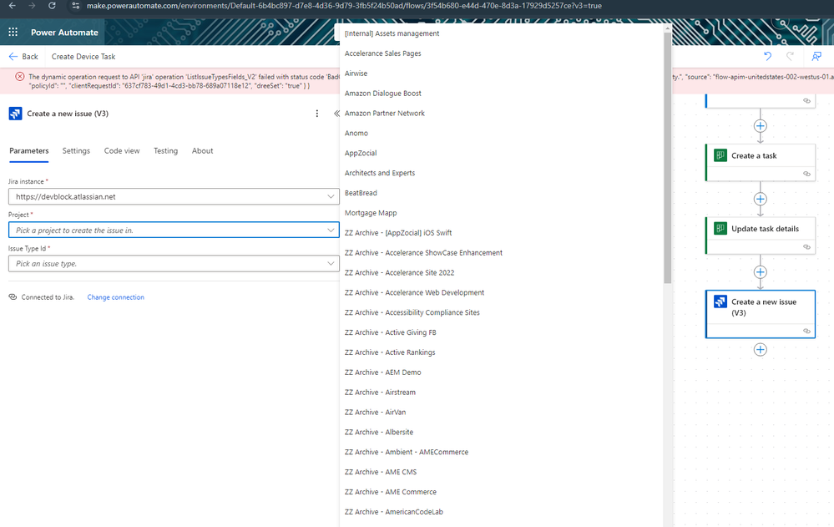This screenshot has width=834, height=527.
Task: Add a step between Create a task and Update task details
Action: click(760, 199)
